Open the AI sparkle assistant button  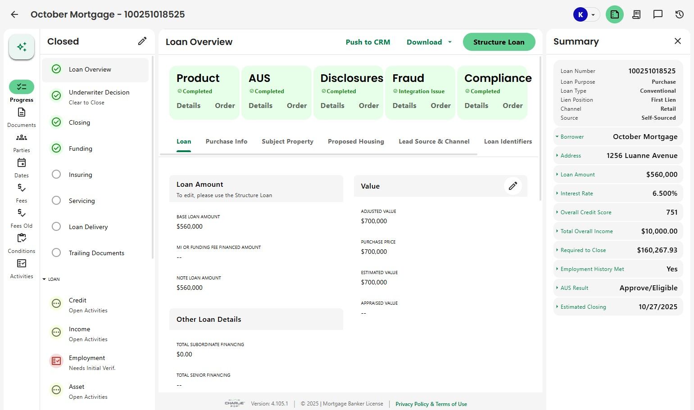click(x=22, y=47)
